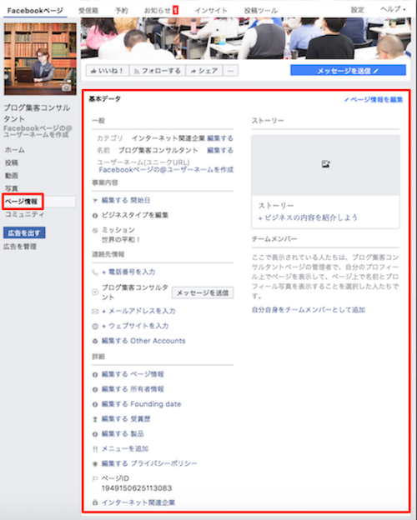Switch to the インサイト tab
Screen dimensions: 417x520
coord(211,10)
